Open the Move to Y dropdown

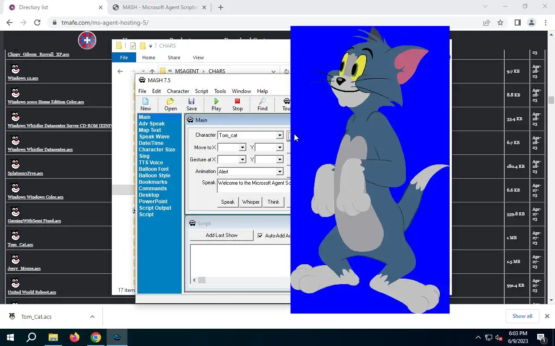(x=280, y=147)
